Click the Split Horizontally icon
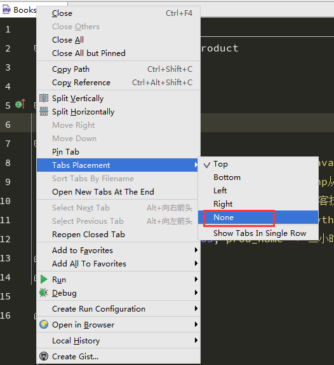Viewport: 334px width, 365px height. 44,111
